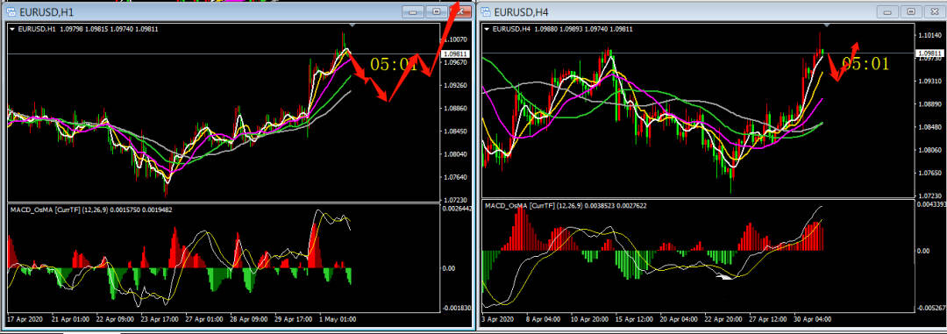Image resolution: width=947 pixels, height=334 pixels.
Task: Click the EURUSD,H4 window chart icon
Action: click(x=486, y=11)
